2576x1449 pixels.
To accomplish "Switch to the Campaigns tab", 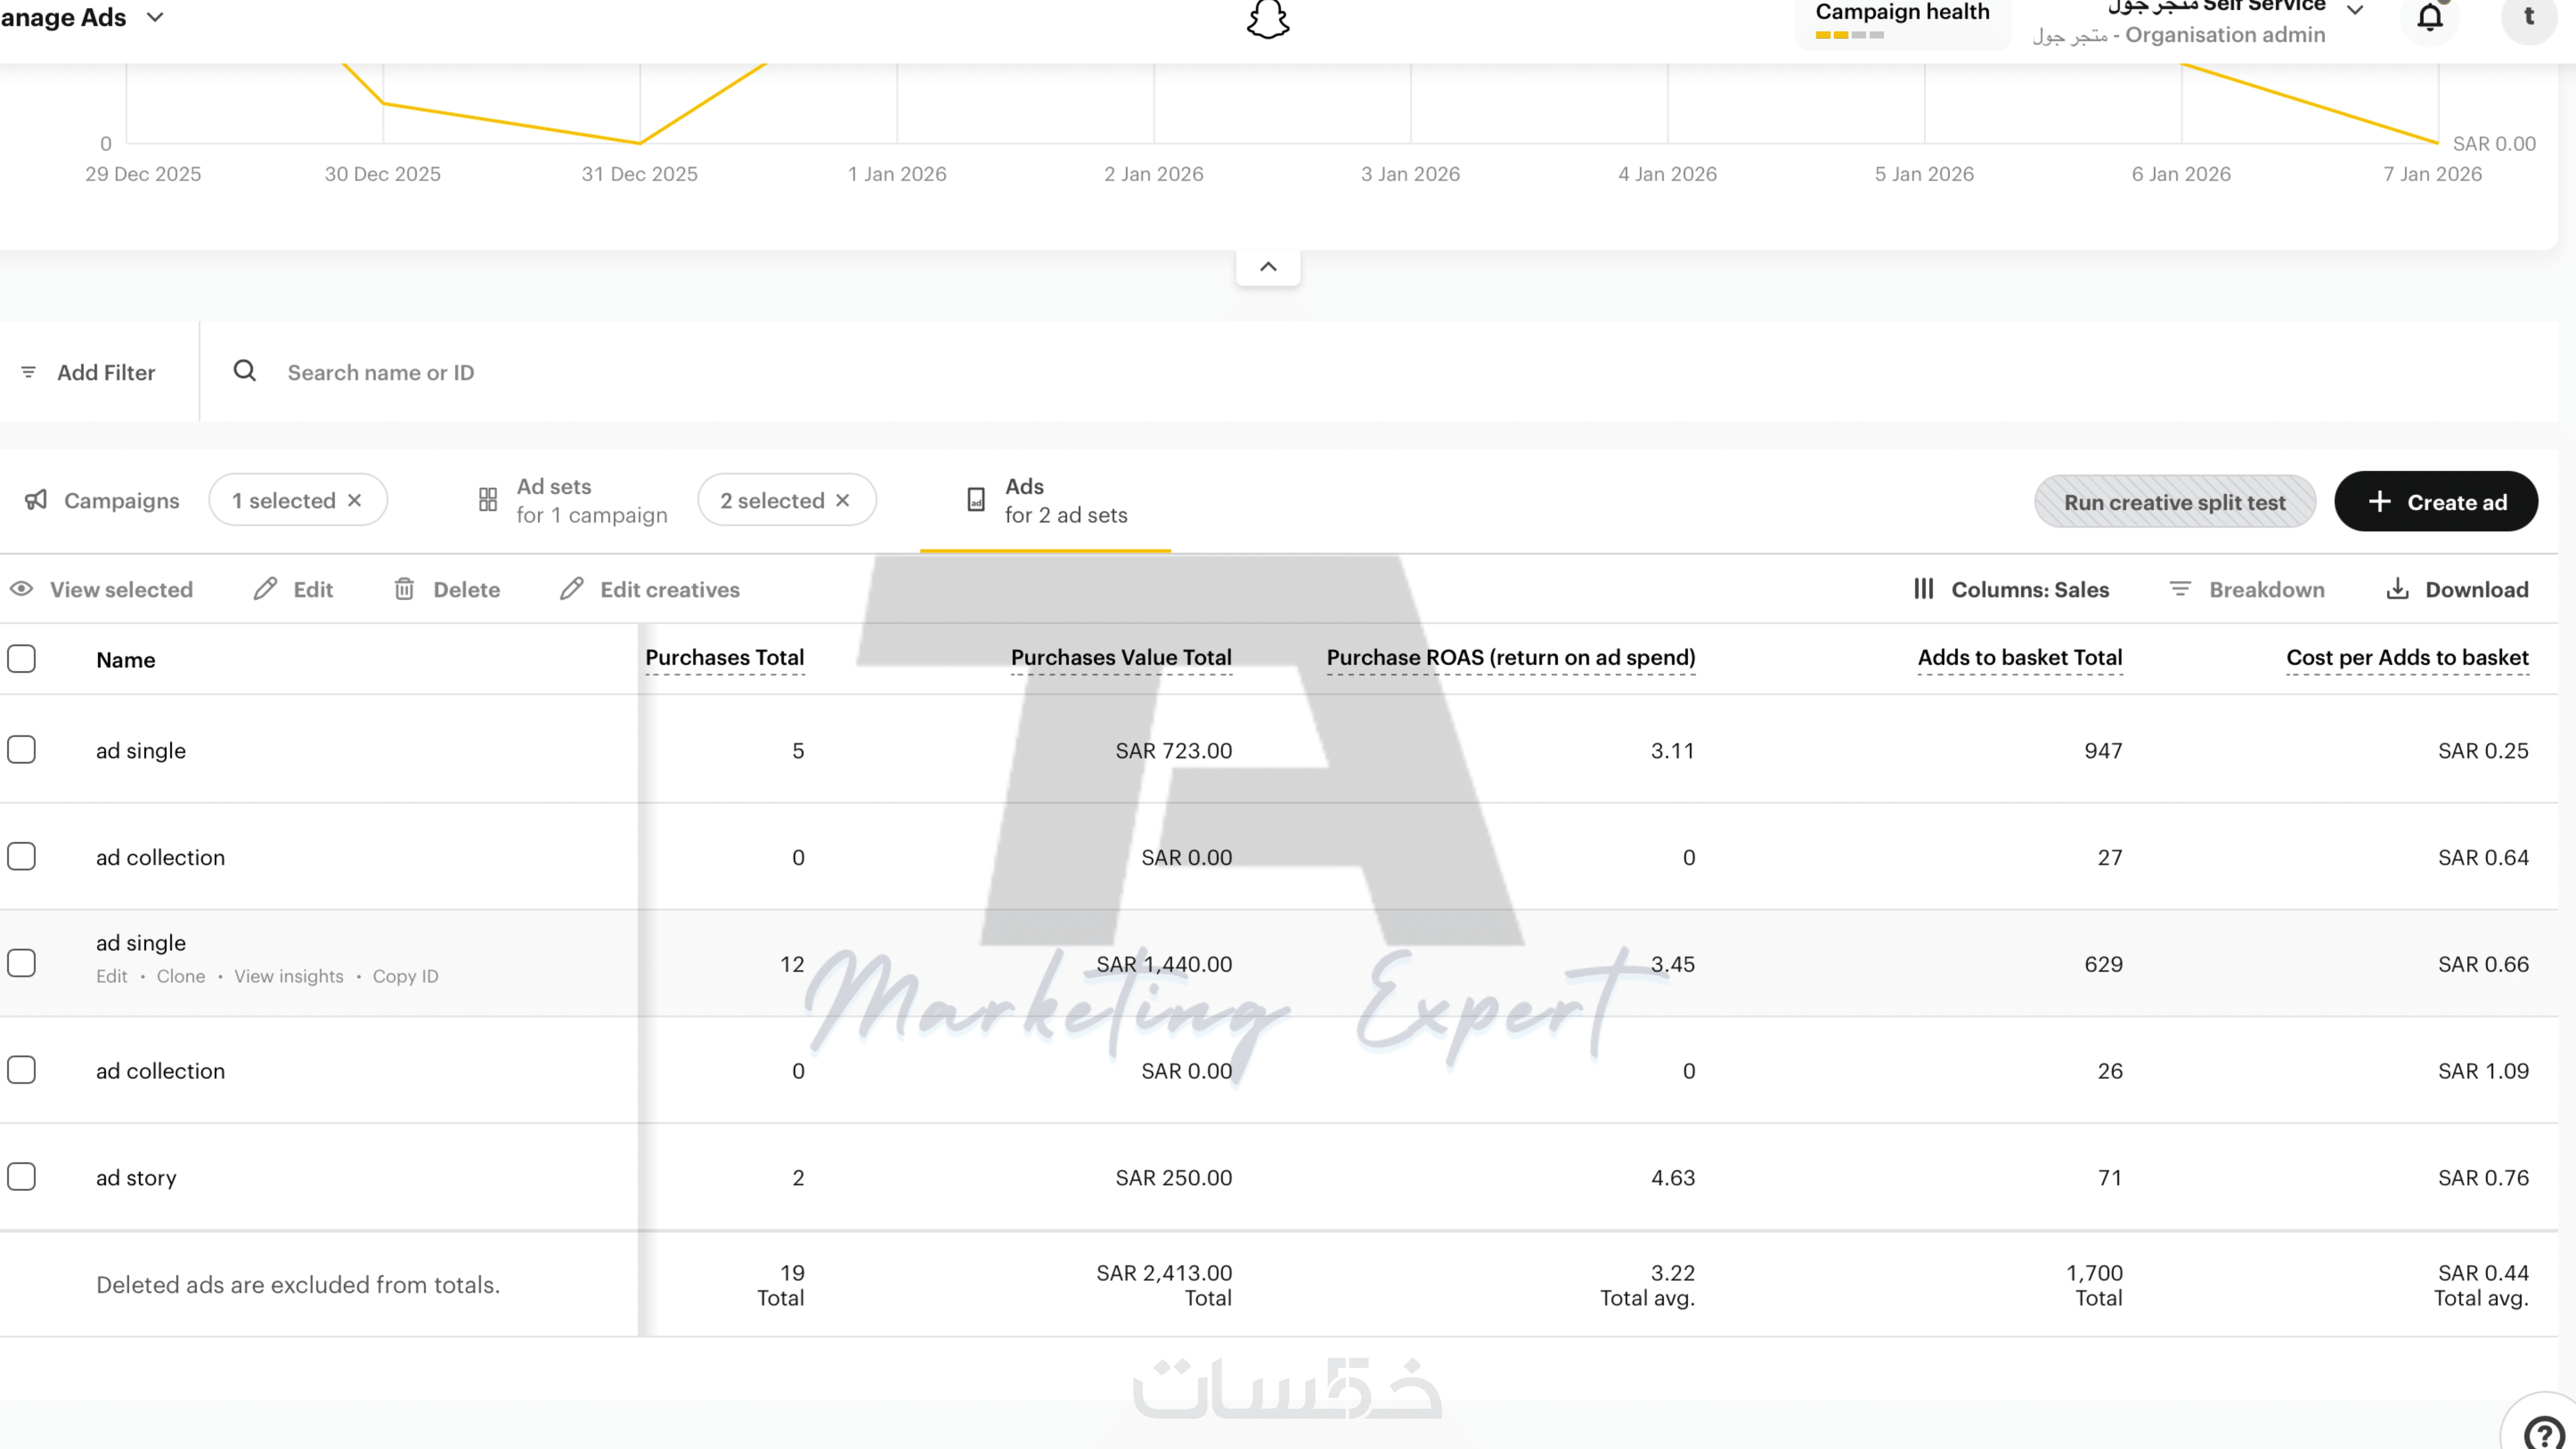I will tap(102, 500).
